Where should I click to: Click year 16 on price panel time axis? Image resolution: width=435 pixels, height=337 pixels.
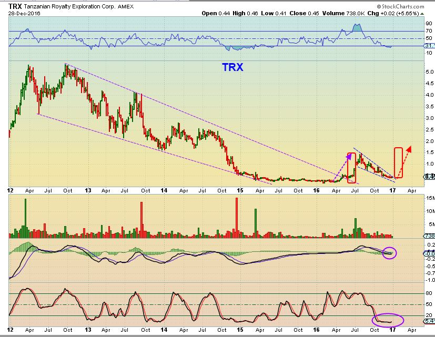click(316, 190)
